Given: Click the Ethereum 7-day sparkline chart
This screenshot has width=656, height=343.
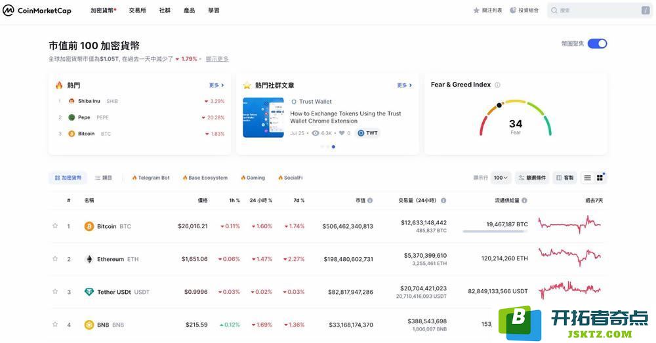Looking at the screenshot, I should coord(570,257).
